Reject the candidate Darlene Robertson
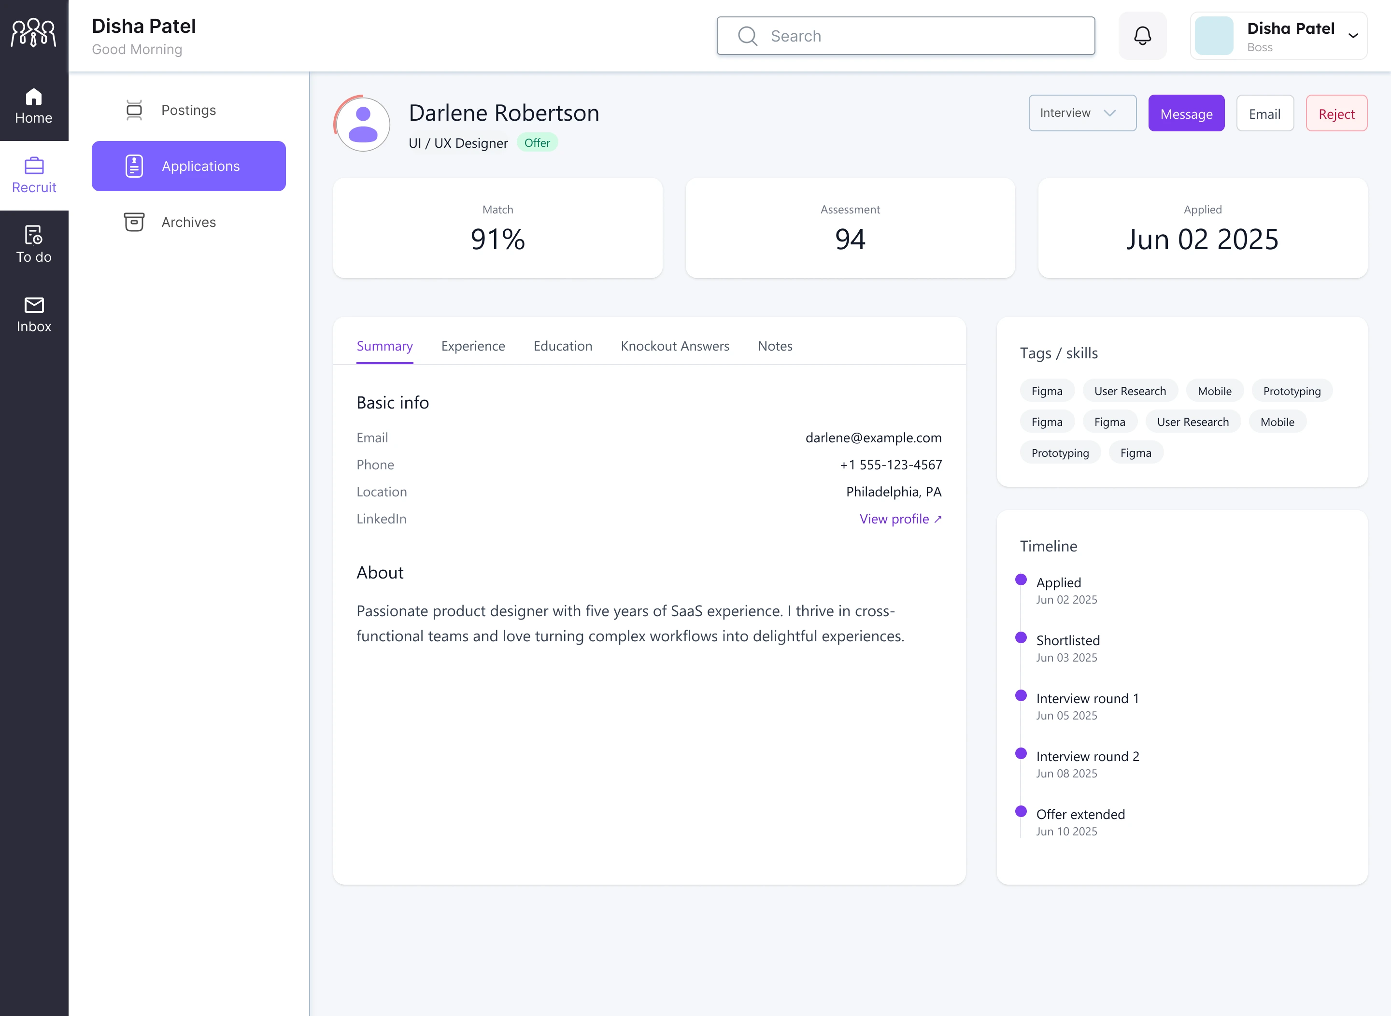The height and width of the screenshot is (1016, 1391). point(1336,113)
